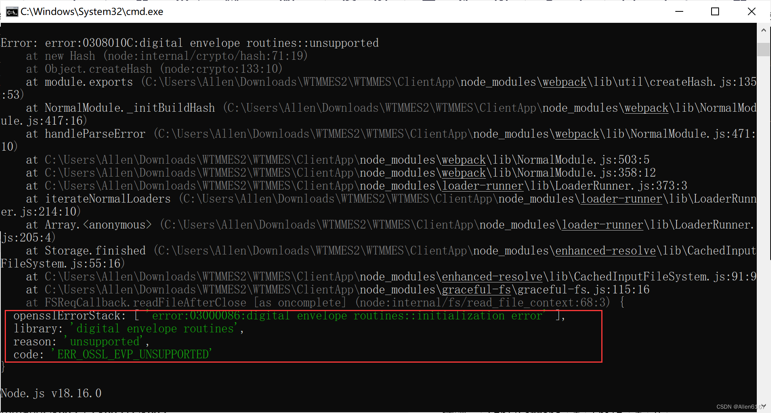Click the 'Node.js v18.16.0' version line
The height and width of the screenshot is (413, 771).
tap(51, 393)
